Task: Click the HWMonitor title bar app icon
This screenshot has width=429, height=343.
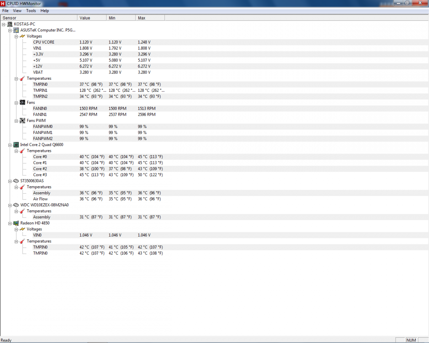Action: [x=3, y=3]
